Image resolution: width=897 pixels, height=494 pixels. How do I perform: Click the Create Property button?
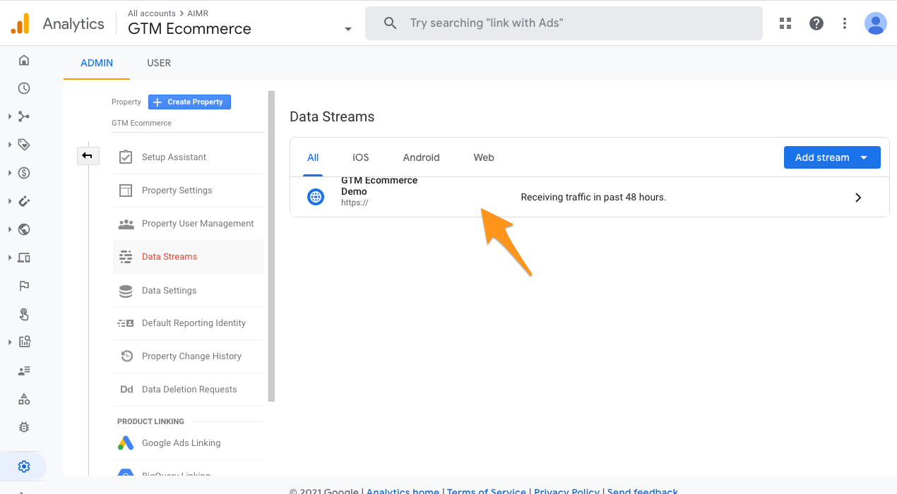pos(189,102)
